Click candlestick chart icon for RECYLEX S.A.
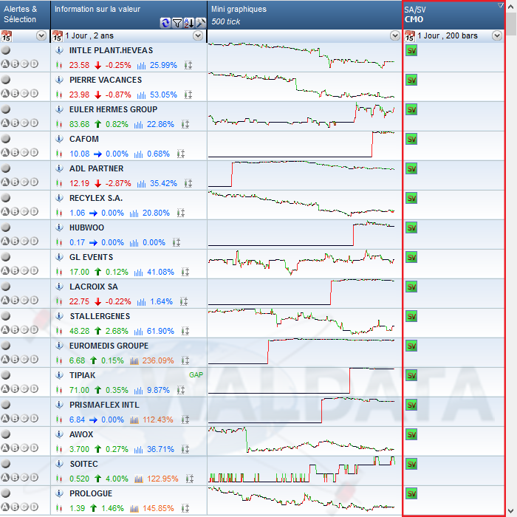 click(x=59, y=213)
